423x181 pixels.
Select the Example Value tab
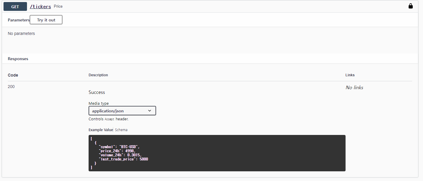tap(101, 130)
